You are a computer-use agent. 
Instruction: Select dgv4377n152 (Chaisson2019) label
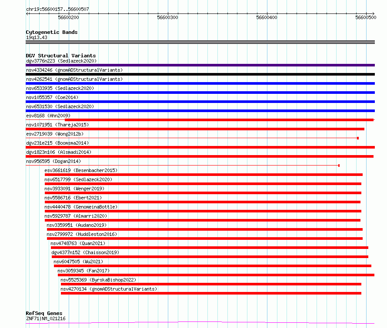click(85, 252)
